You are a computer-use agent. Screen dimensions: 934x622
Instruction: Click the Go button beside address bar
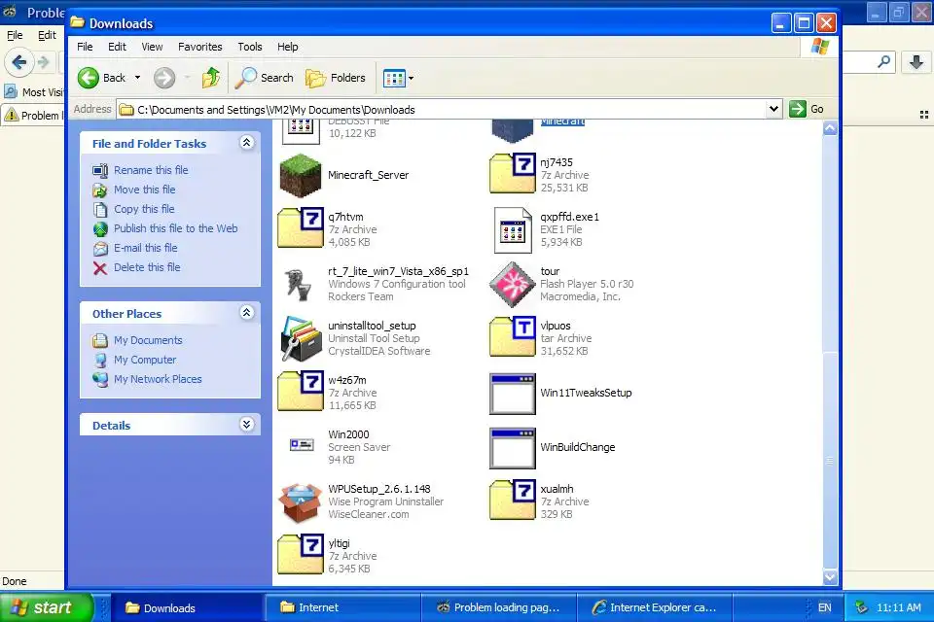click(807, 109)
